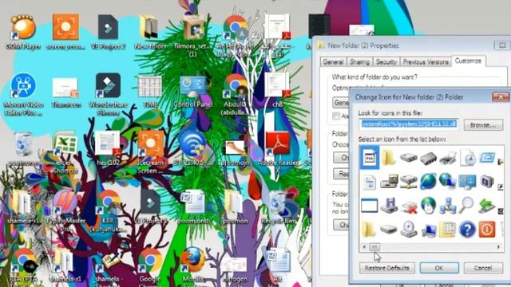
Task: Pick the blue Run window icon
Action: tap(487, 158)
